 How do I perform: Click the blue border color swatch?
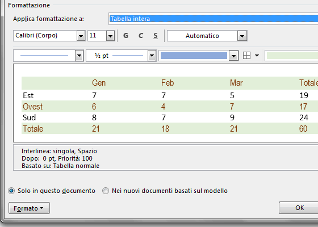[x=194, y=56]
